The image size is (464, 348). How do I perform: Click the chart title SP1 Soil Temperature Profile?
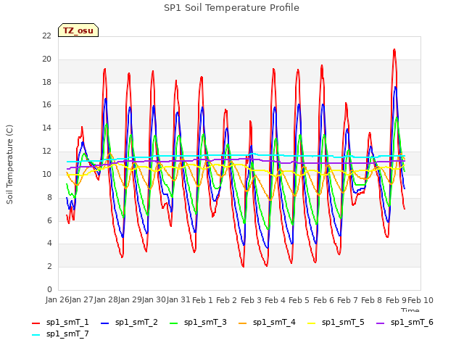coord(231,8)
